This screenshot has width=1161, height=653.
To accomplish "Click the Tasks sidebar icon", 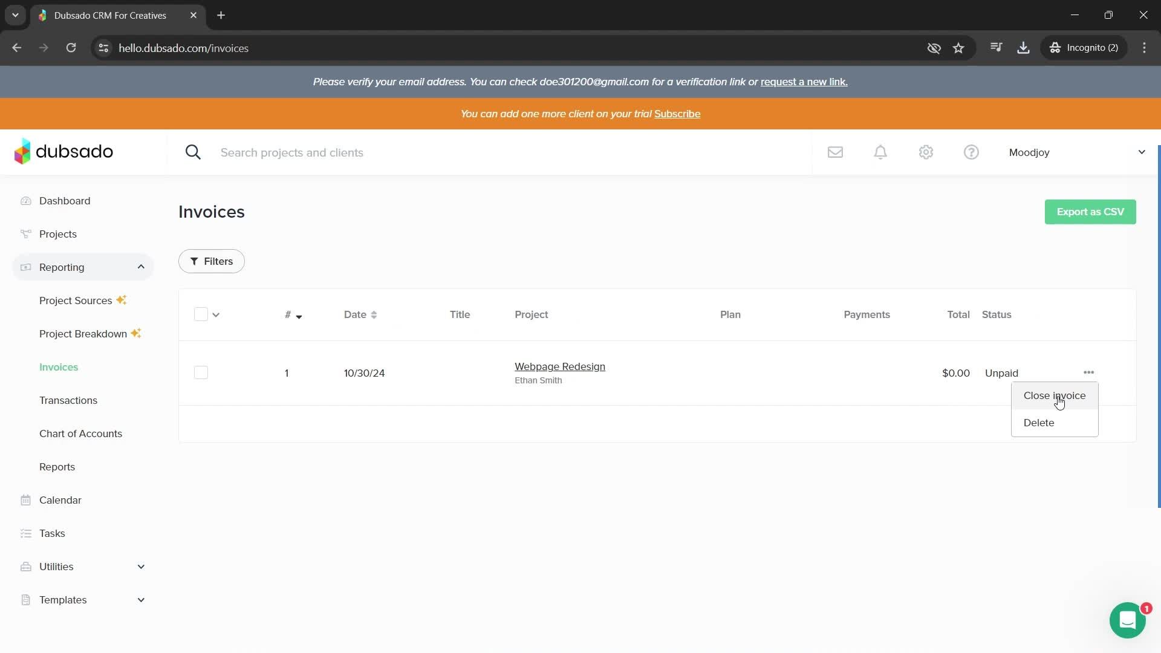I will point(25,533).
